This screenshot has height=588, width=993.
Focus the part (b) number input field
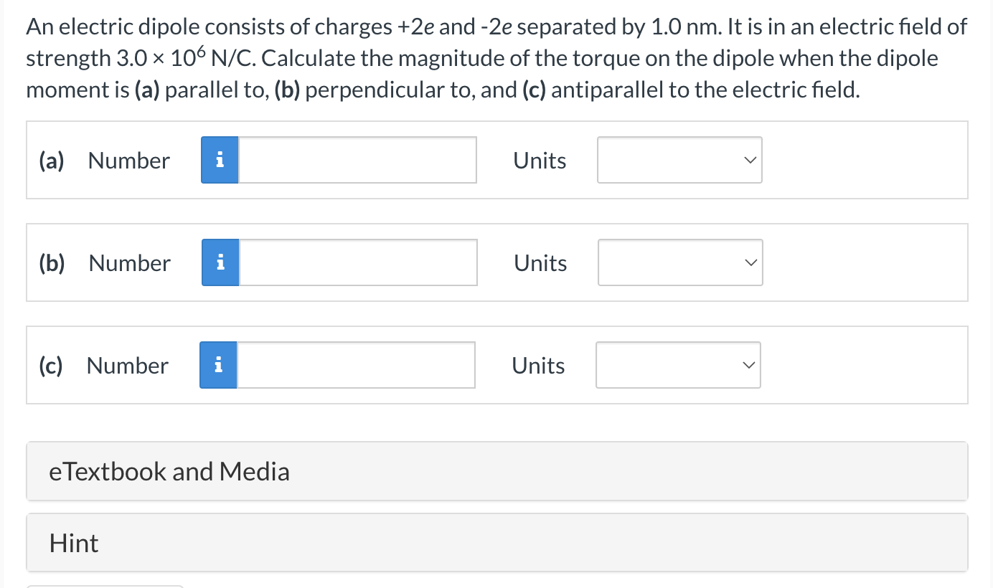pos(357,262)
